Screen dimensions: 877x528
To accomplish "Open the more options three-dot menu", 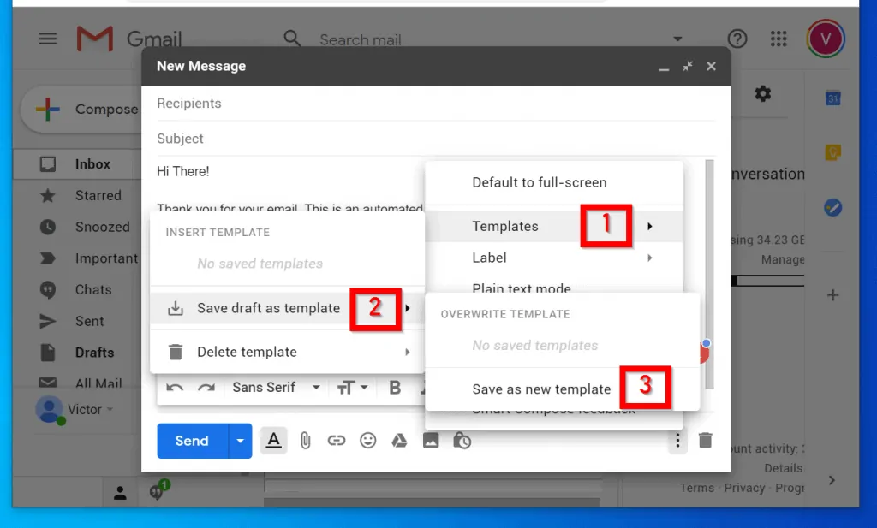I will 677,441.
